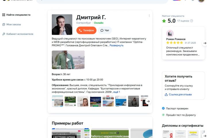207x138 pixels.
Task: Open the user avatar in top corner
Action: pos(201,1)
